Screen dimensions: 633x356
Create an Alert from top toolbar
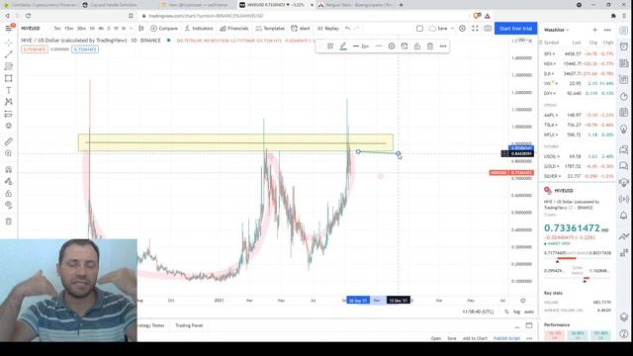301,29
